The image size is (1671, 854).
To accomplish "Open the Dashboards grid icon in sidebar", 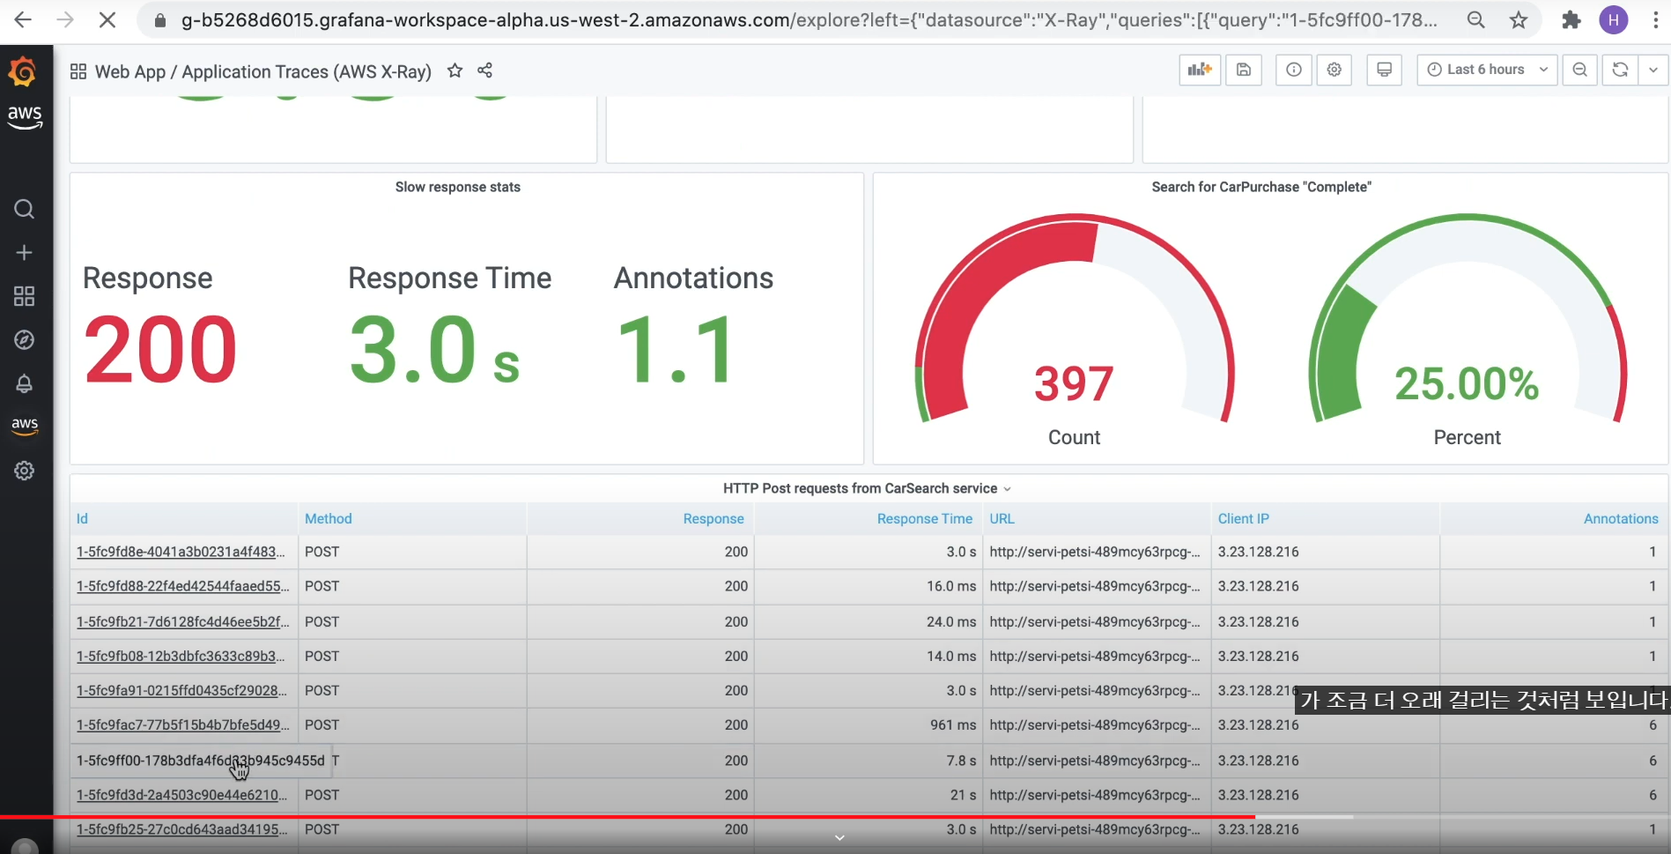I will (x=25, y=296).
